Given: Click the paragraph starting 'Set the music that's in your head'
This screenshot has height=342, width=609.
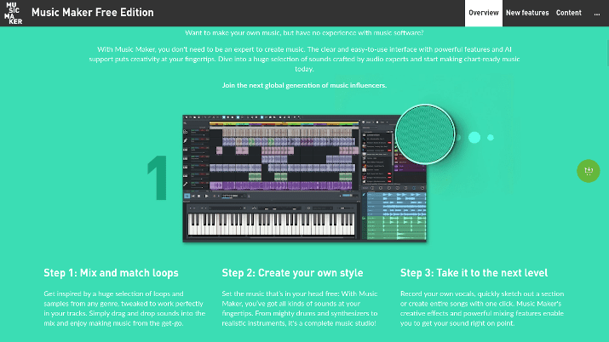Looking at the screenshot, I should point(300,308).
